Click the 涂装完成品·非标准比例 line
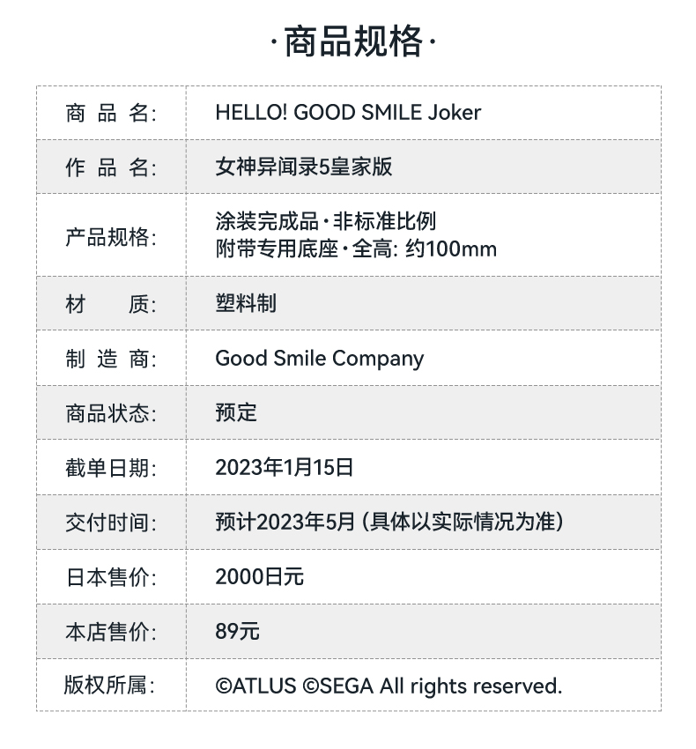The width and height of the screenshot is (696, 749). point(326,221)
